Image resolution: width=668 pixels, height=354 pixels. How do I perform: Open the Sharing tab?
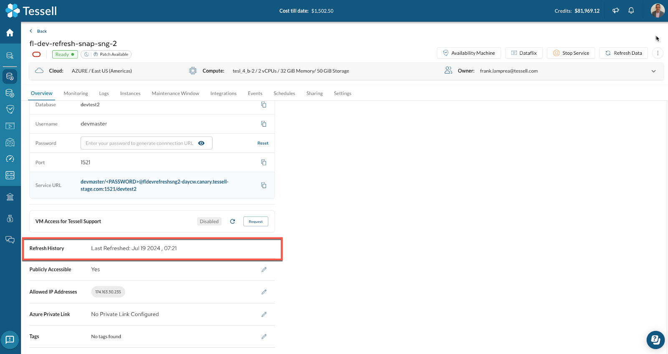point(314,93)
